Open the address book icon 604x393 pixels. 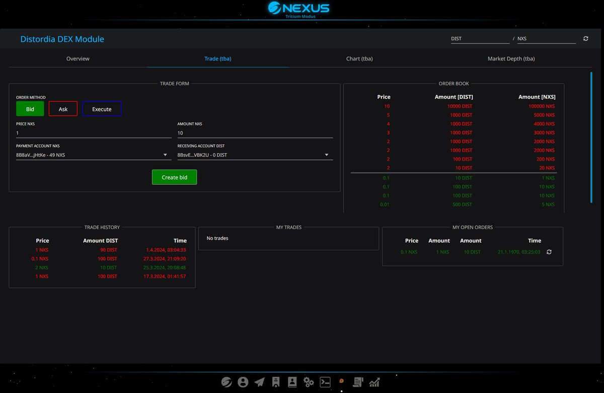click(292, 382)
